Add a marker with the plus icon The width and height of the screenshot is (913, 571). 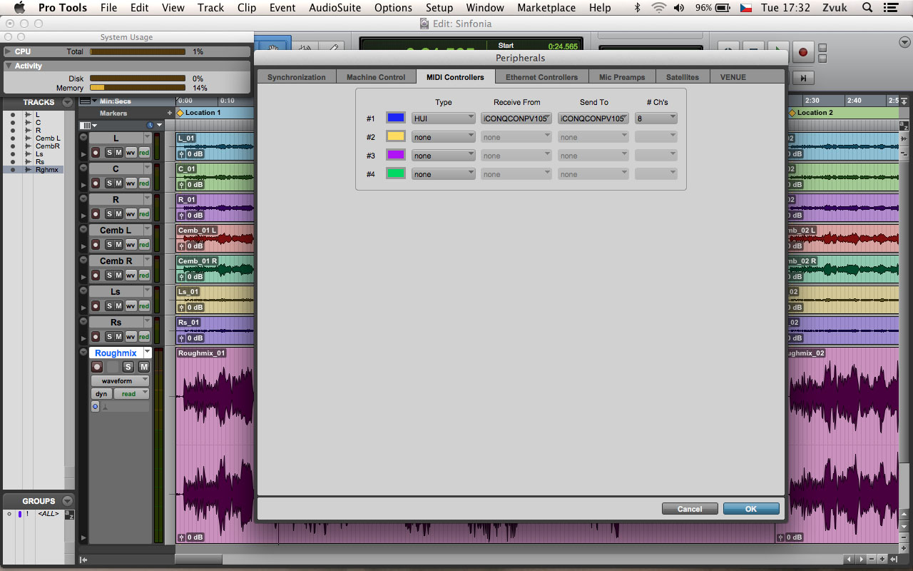click(169, 113)
